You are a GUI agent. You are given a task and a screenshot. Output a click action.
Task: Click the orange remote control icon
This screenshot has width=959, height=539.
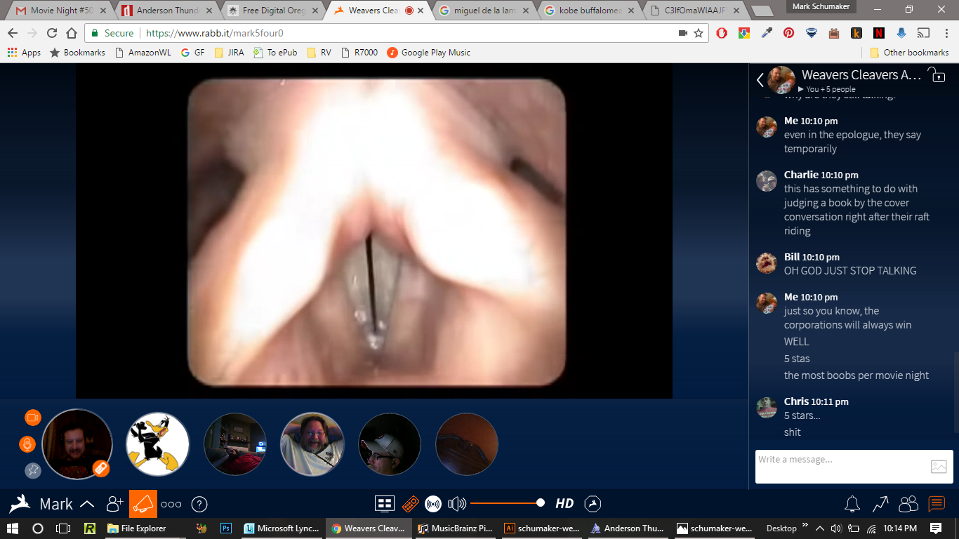[410, 503]
